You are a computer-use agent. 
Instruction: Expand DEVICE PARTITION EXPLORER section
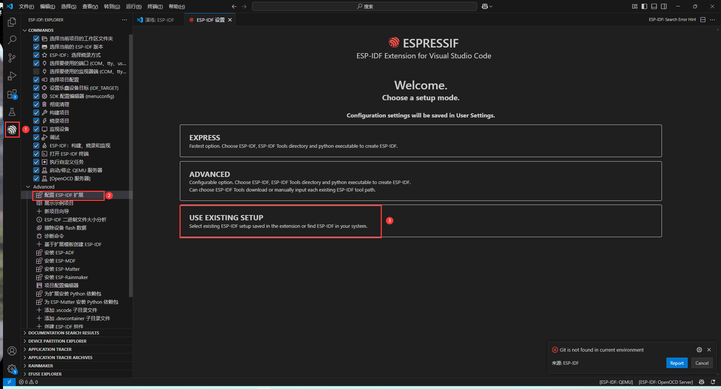click(77, 341)
